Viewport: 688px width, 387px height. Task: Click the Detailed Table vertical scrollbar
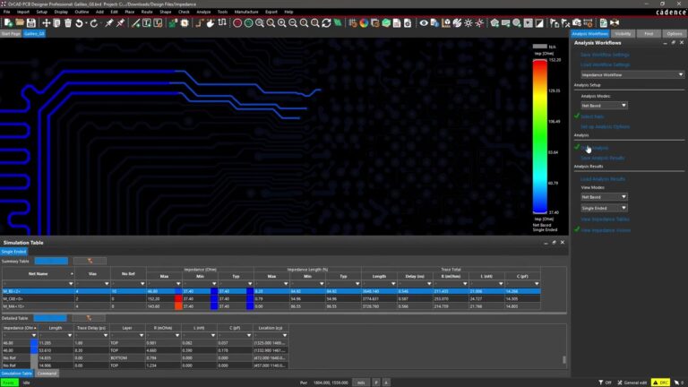click(563, 359)
